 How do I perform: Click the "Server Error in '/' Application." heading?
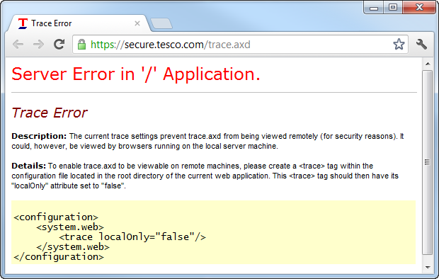coord(136,74)
